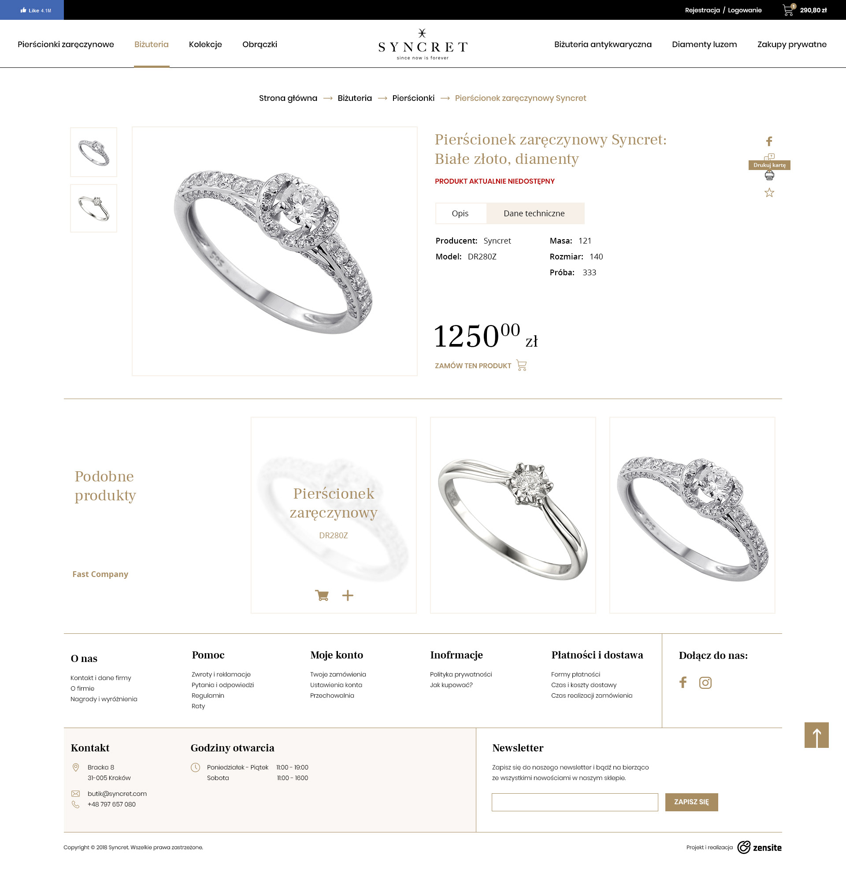
Task: Switch to the Opis tab
Action: click(x=460, y=214)
